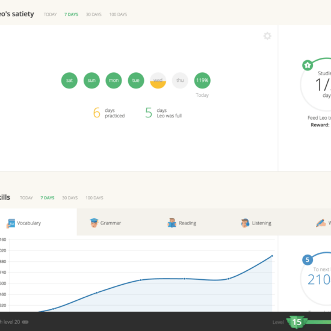Select the Listening headphones icon

point(245,223)
